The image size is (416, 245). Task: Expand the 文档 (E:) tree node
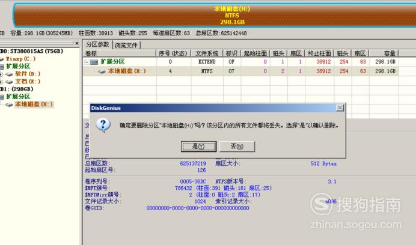(x=1, y=82)
